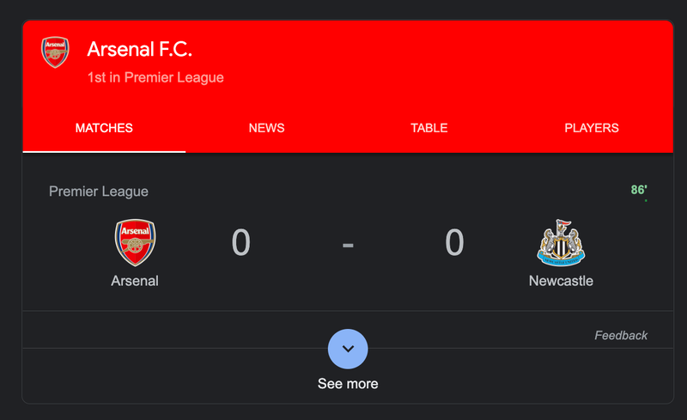Click the 'Arsenal F.C.' header title
The width and height of the screenshot is (687, 420).
coord(139,50)
